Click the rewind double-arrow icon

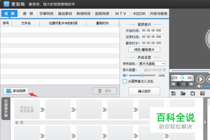tap(173, 84)
